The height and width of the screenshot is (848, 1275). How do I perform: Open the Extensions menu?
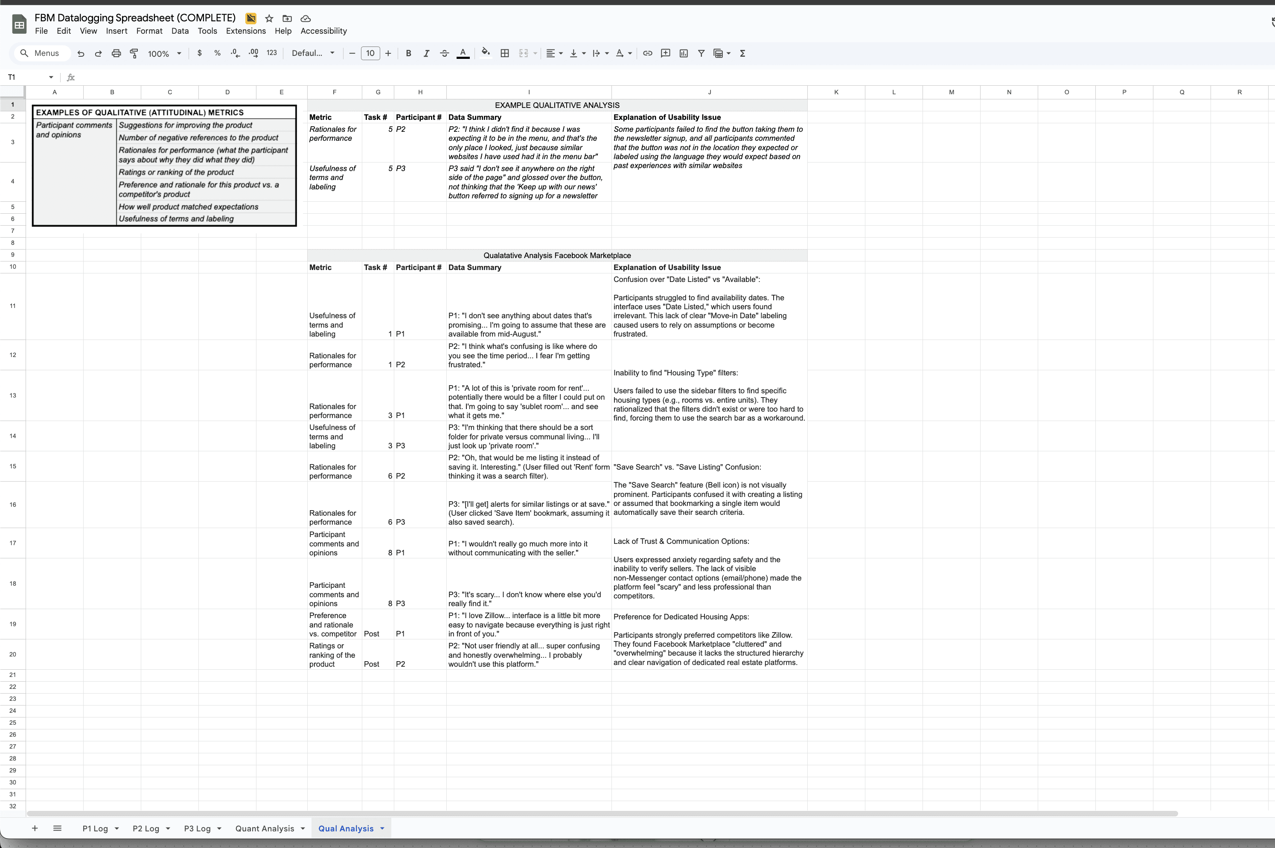click(246, 31)
